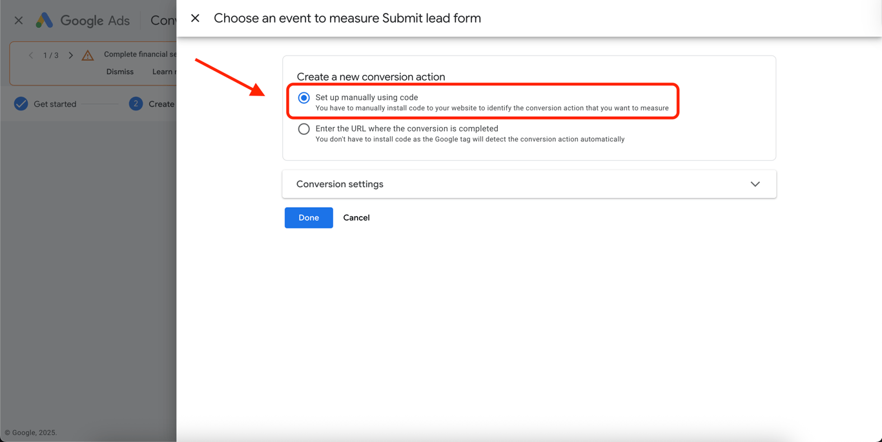Go to the Get started step

tap(55, 104)
